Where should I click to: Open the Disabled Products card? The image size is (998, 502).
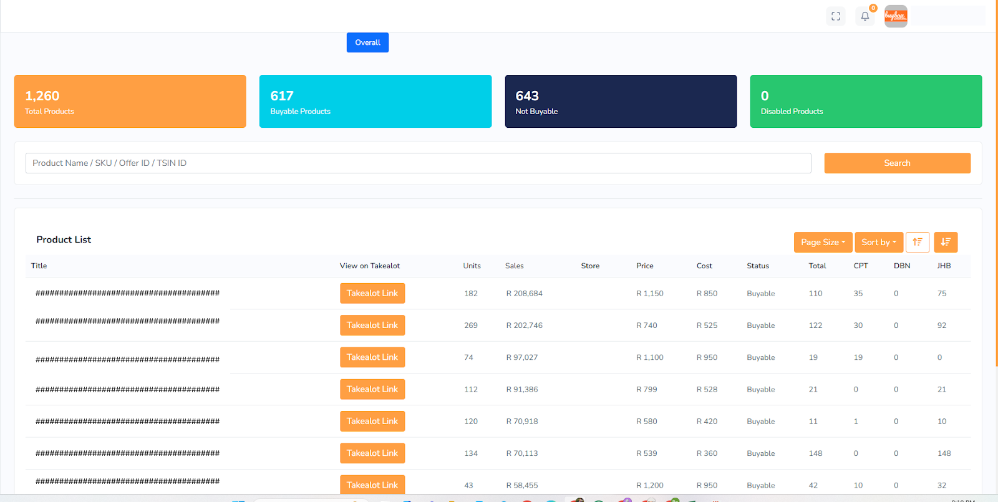866,102
